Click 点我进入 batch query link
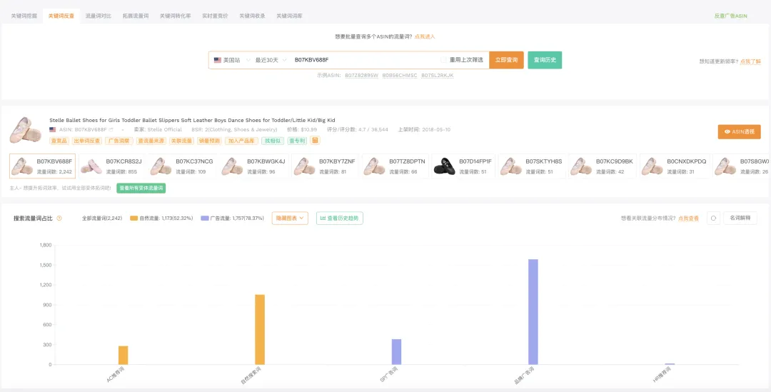Image resolution: width=771 pixels, height=392 pixels. tap(425, 36)
